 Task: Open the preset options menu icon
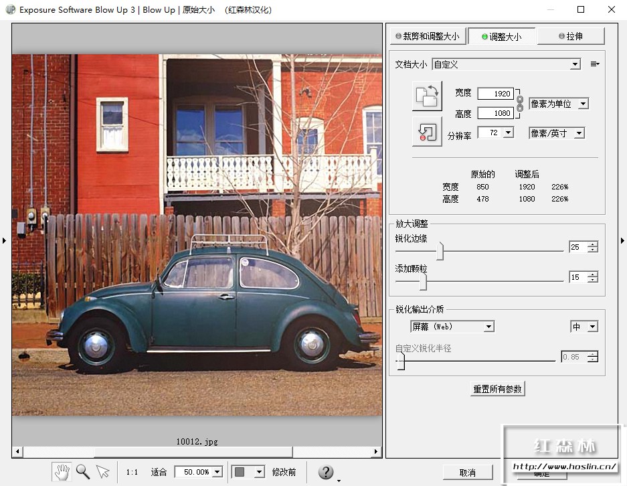[x=594, y=64]
